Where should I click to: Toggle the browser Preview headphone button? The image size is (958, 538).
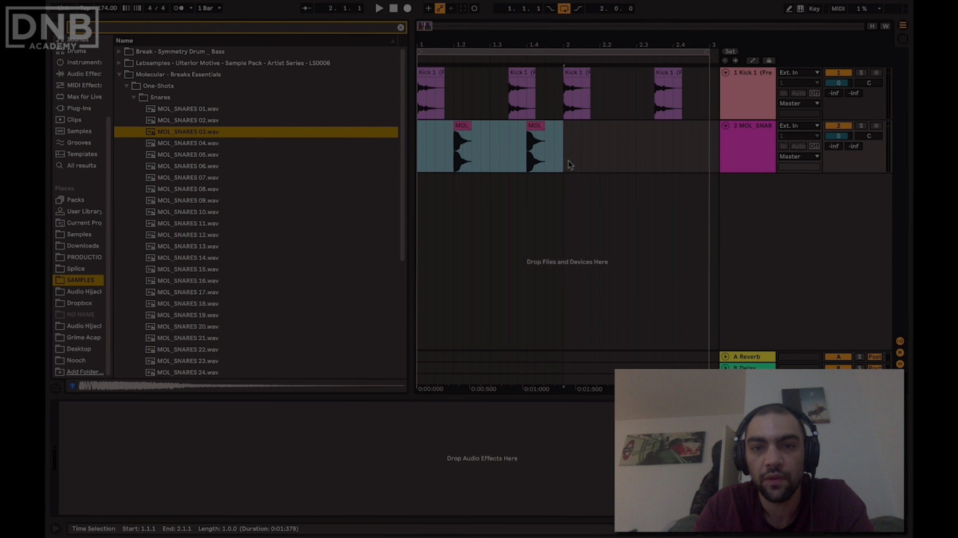click(72, 386)
